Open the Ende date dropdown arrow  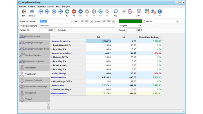click(x=114, y=21)
